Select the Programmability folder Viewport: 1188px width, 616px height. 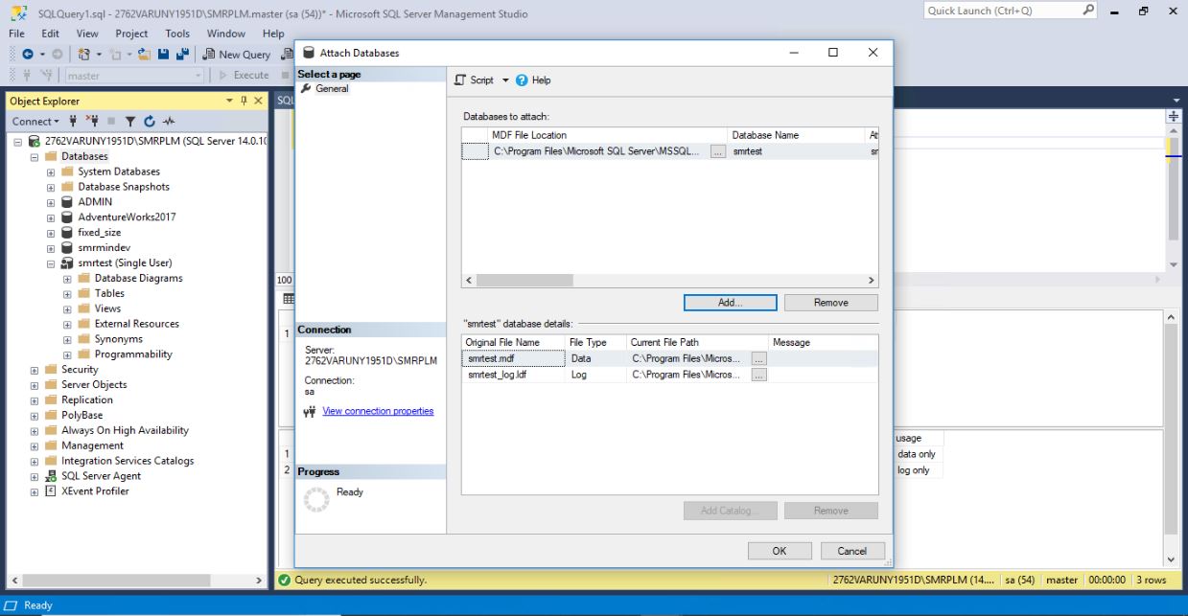point(133,354)
